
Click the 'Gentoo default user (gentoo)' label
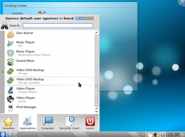pyautogui.click(x=32, y=18)
